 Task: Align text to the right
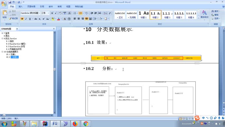pos(82,19)
